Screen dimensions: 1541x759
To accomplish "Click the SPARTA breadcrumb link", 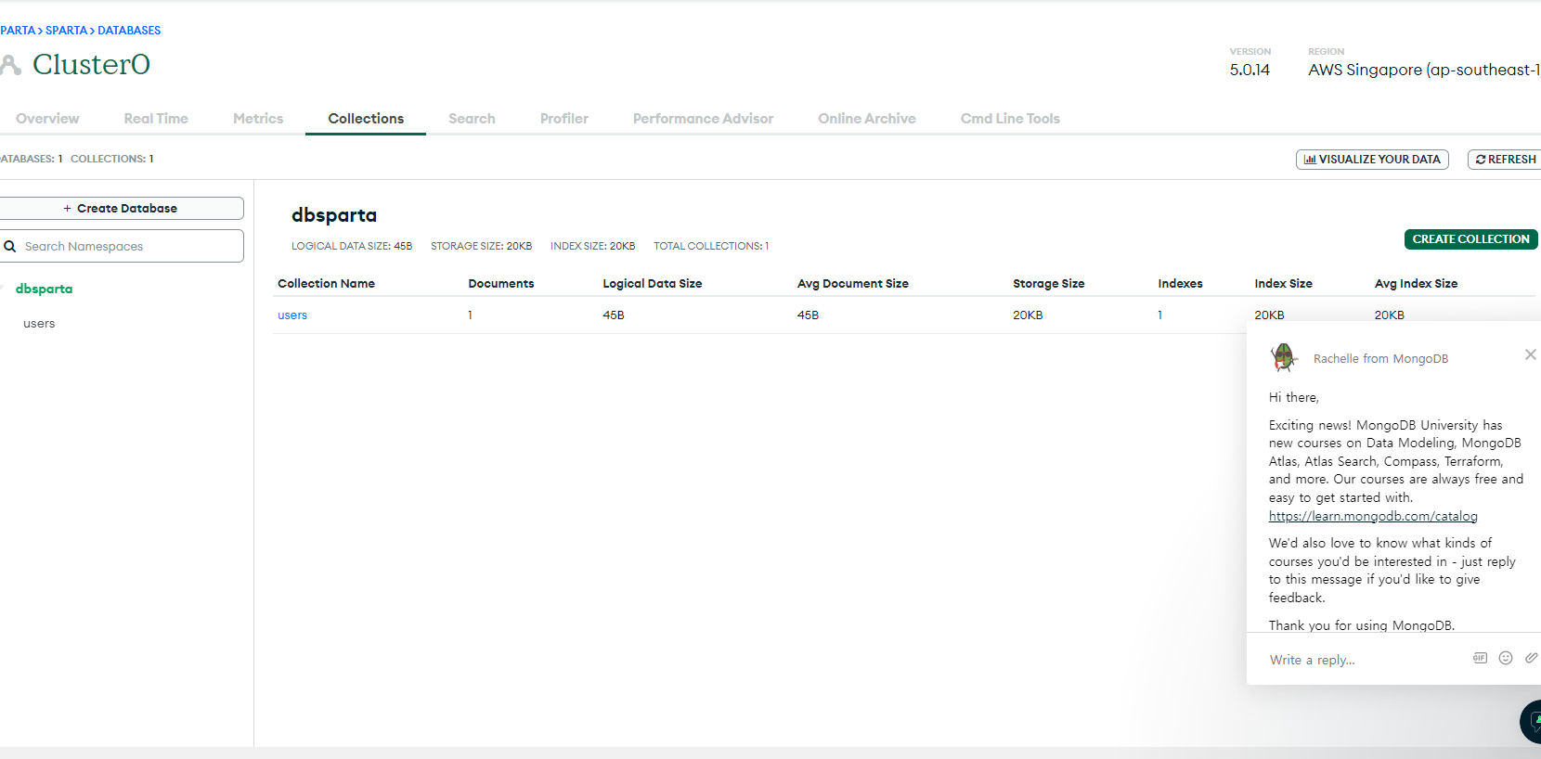I will coord(66,31).
